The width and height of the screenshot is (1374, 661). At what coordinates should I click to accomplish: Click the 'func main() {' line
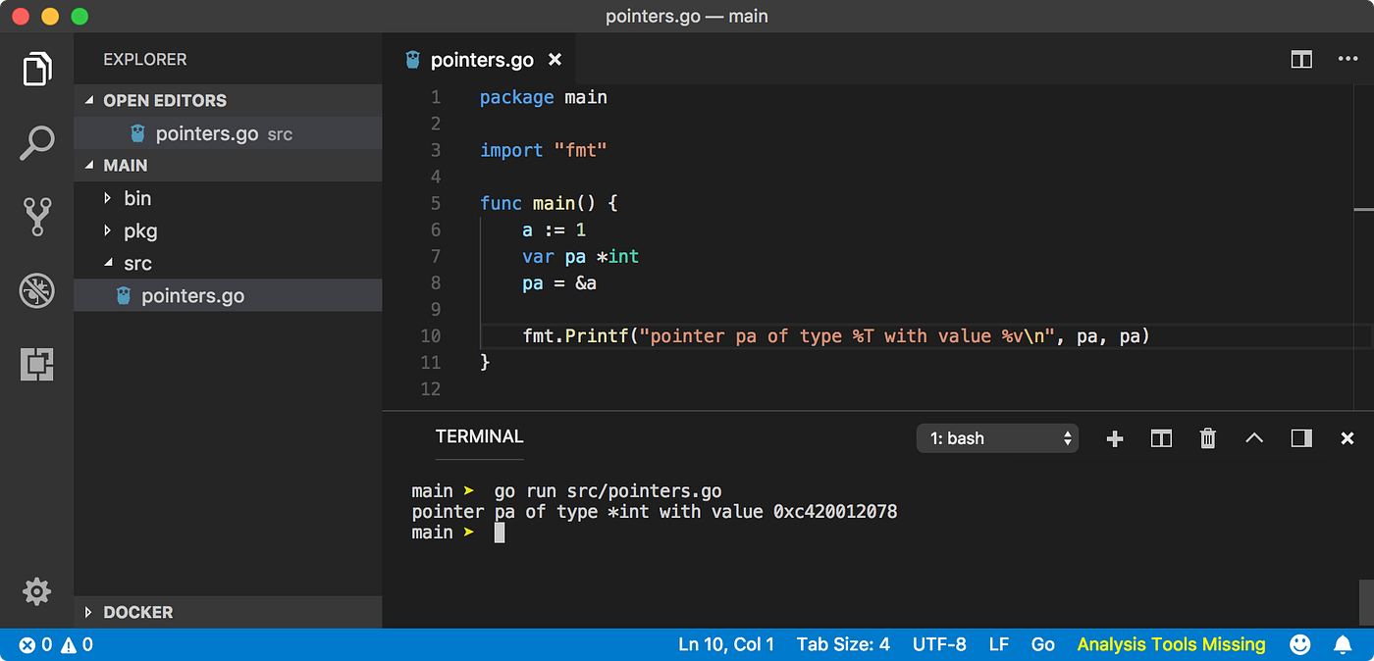(549, 203)
